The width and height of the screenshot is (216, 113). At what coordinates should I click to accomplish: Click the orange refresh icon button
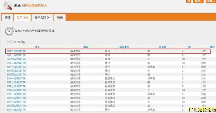coord(189,1)
